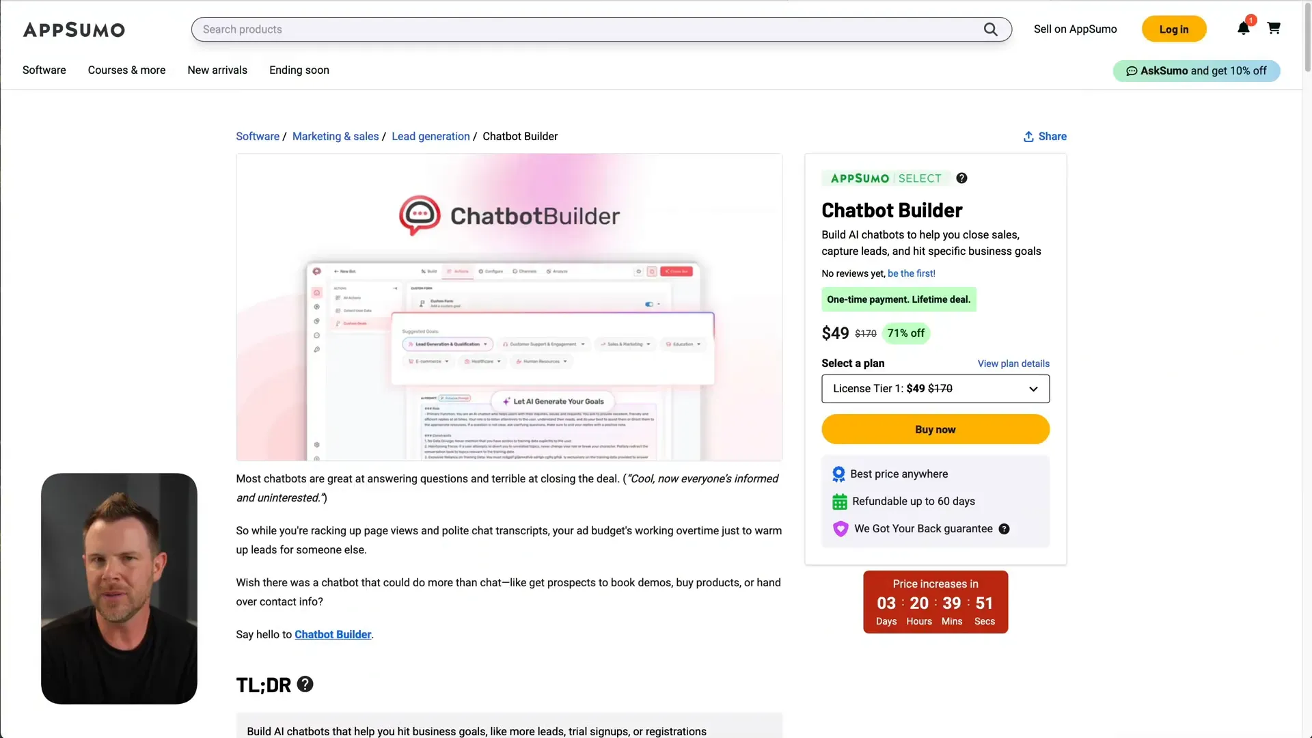Click the Buy now button
This screenshot has width=1312, height=738.
click(935, 430)
